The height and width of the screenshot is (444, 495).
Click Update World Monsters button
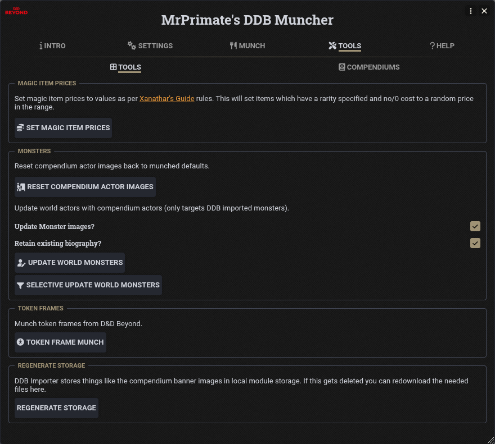[x=69, y=263]
